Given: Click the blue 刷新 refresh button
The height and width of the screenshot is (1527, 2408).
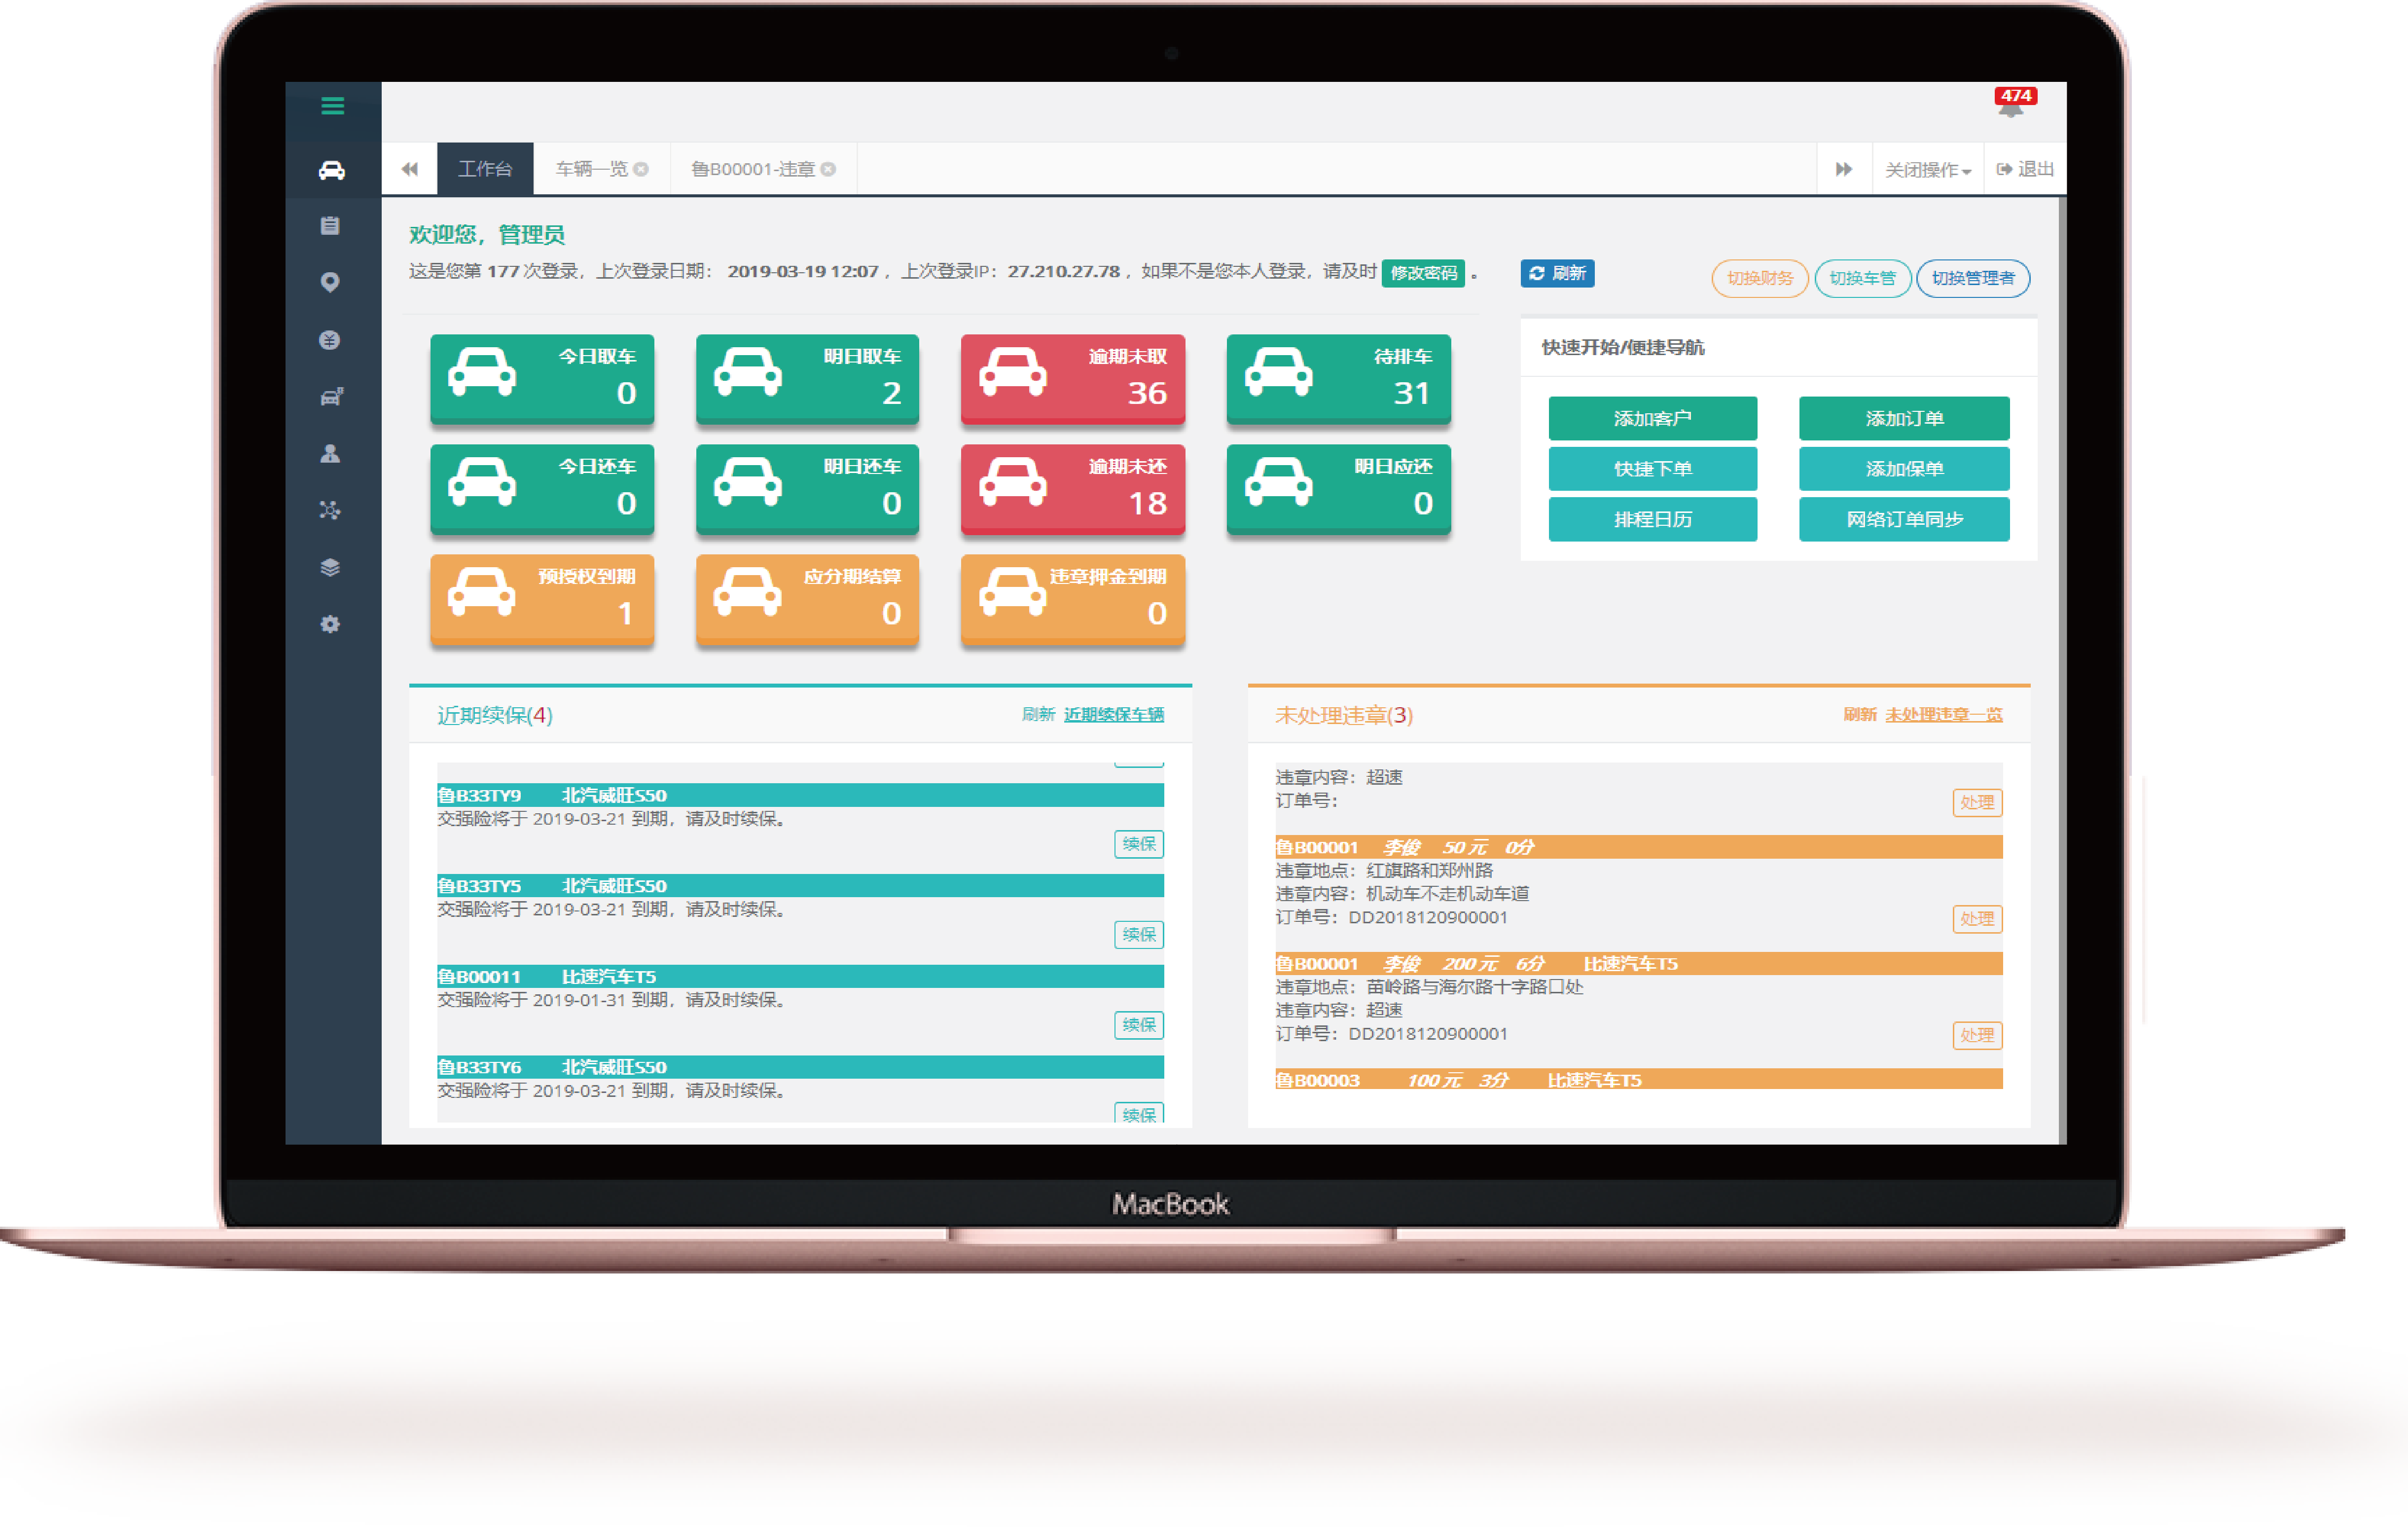Looking at the screenshot, I should coord(1557,273).
